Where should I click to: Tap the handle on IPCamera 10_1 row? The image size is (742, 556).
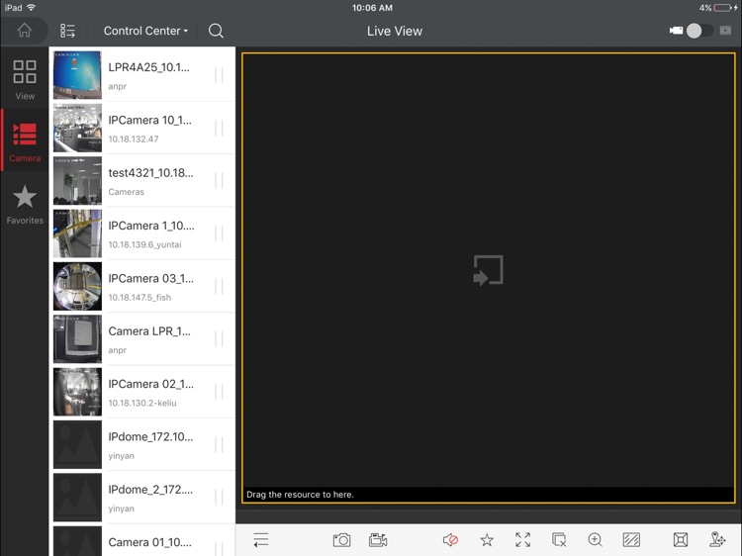pyautogui.click(x=219, y=128)
